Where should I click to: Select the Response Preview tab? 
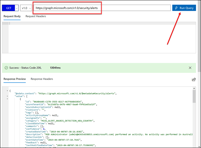(x=14, y=79)
